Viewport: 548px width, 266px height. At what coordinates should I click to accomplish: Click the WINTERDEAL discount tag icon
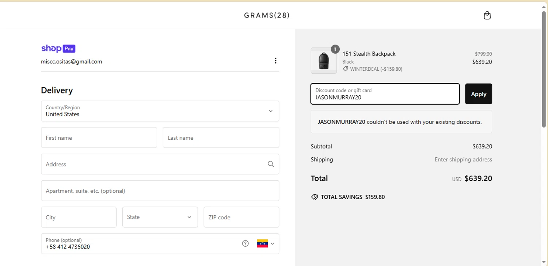(346, 69)
